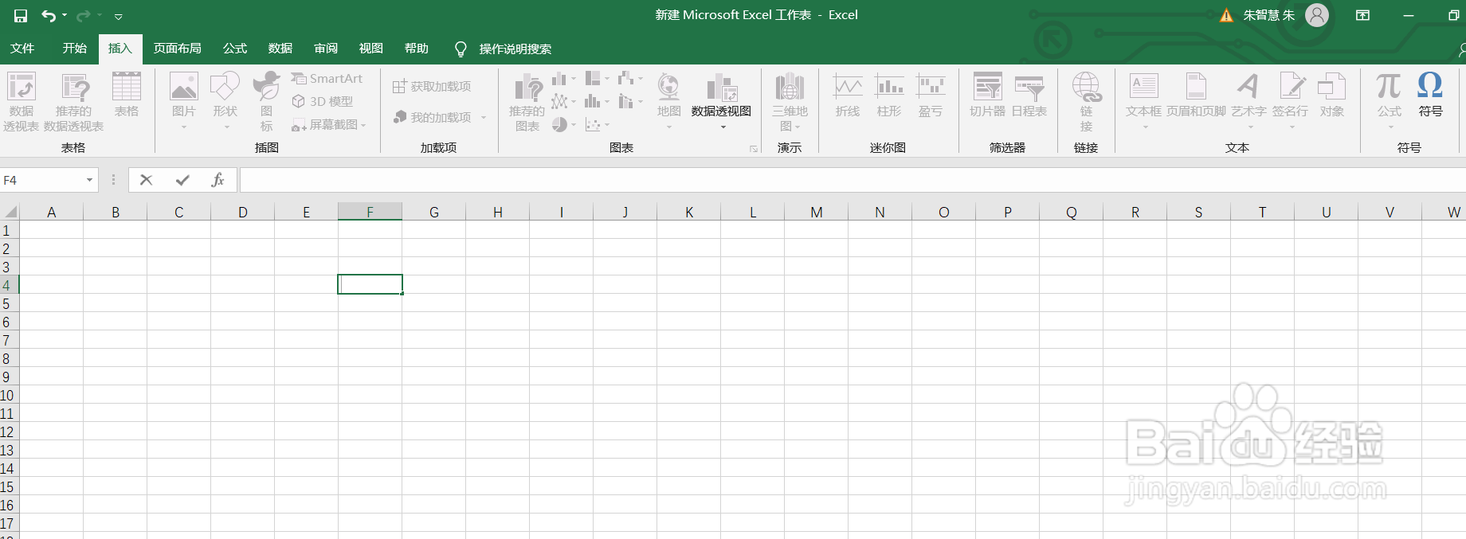The image size is (1466, 539).
Task: Click the 图标 icons button
Action: click(267, 101)
